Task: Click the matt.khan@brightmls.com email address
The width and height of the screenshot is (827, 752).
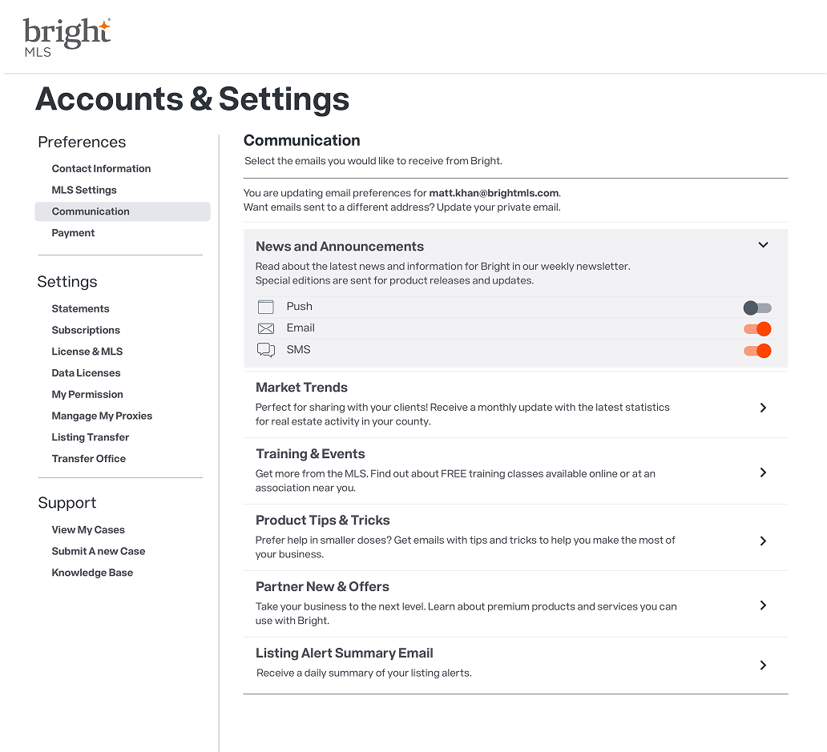Action: point(494,193)
